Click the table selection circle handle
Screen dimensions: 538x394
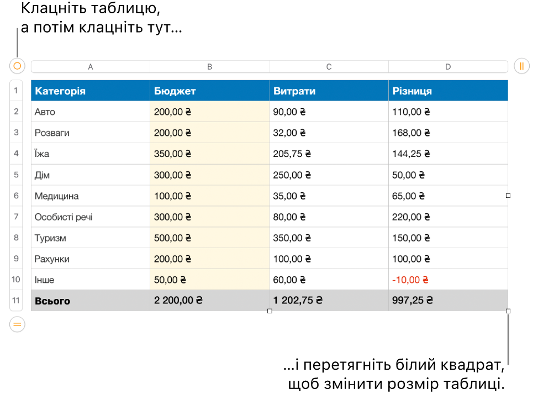17,66
